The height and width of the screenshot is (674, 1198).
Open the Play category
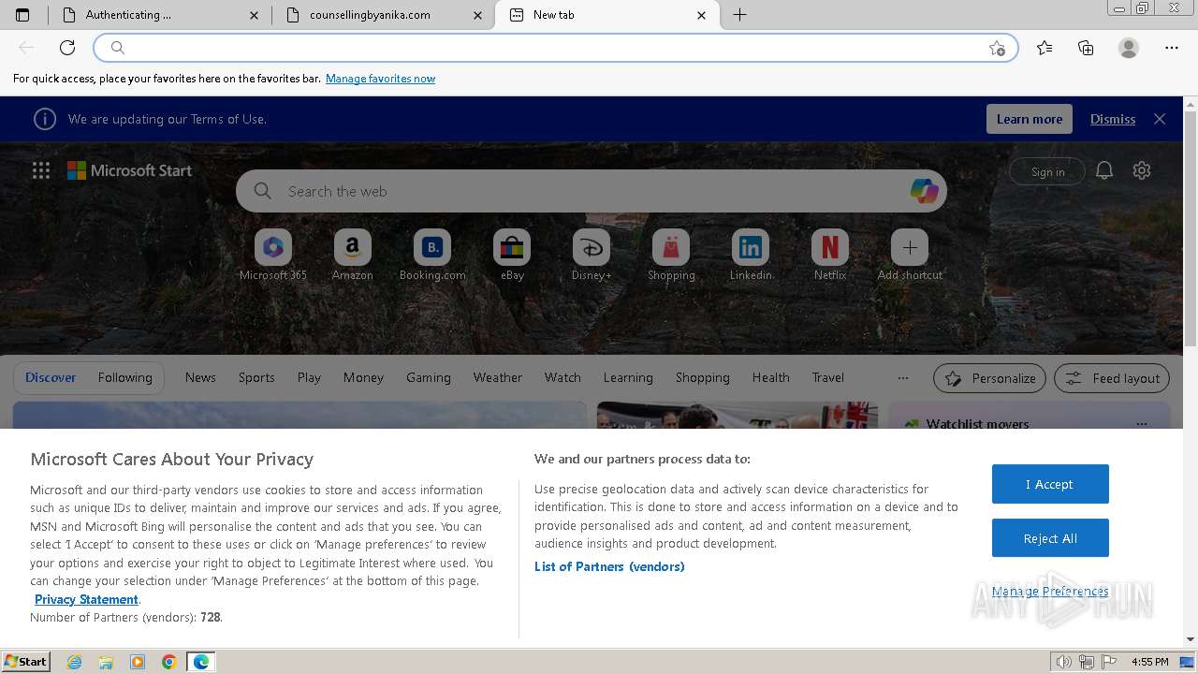coord(309,377)
